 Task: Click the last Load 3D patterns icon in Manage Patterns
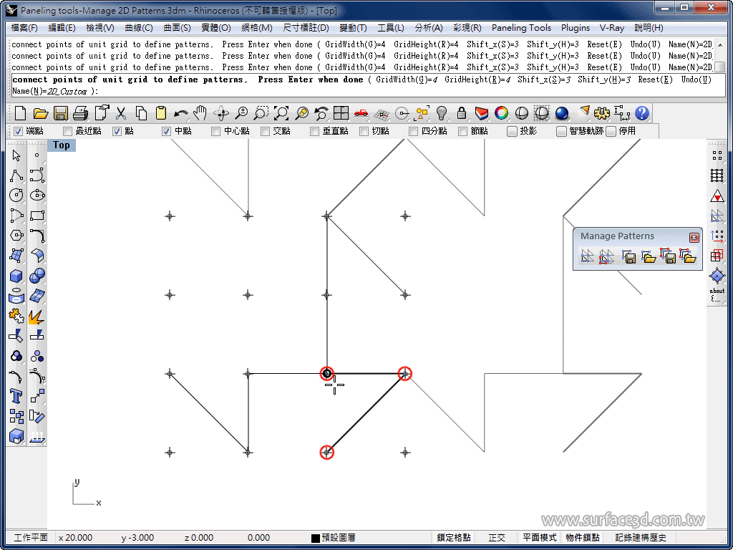[x=688, y=256]
